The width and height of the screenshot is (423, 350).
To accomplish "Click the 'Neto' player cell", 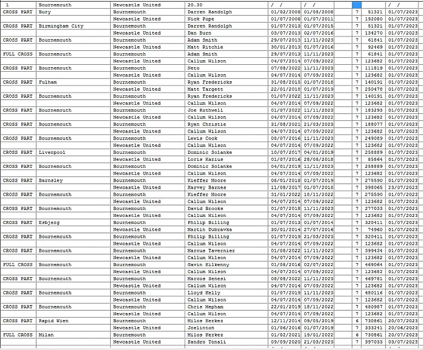I will [227, 68].
